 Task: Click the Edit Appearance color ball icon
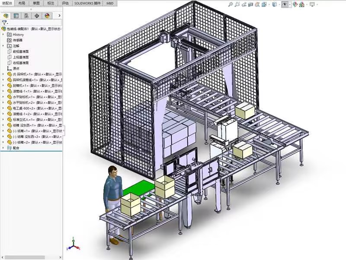pos(295,4)
